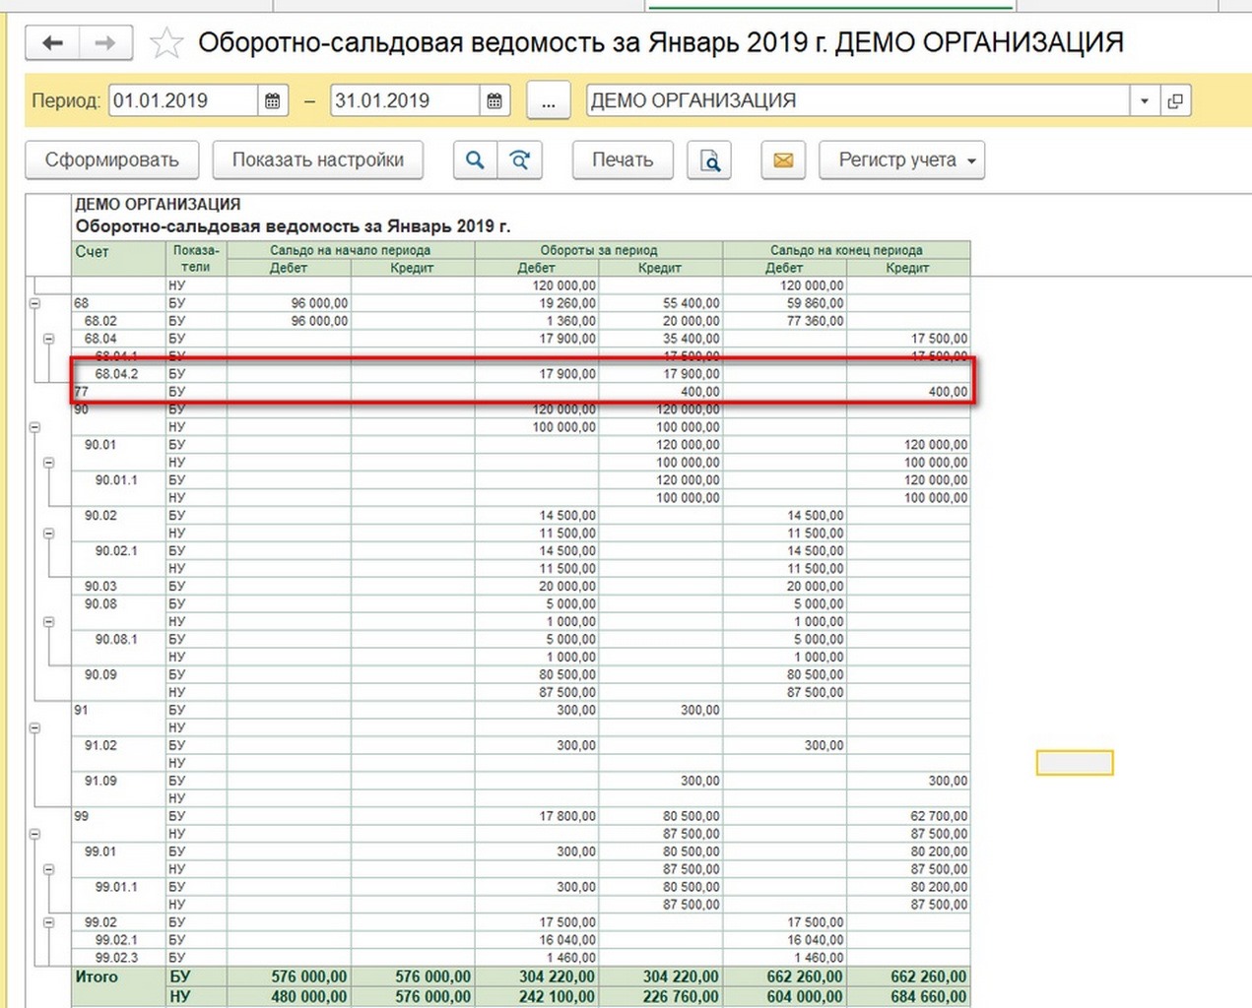Open calendar picker for period end date

(x=494, y=100)
